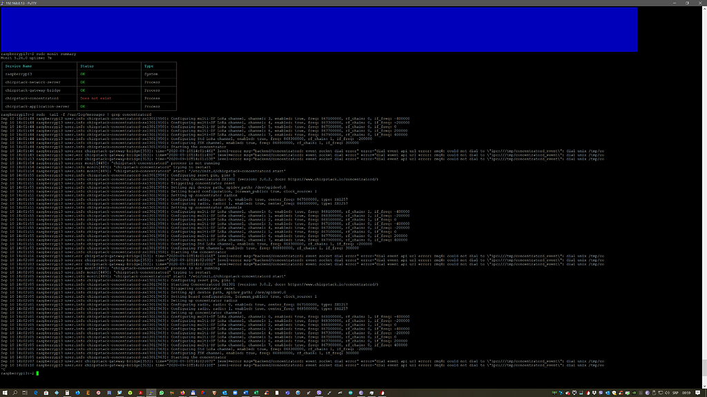Open the SRP language indicator menu
707x397 pixels.
(675, 391)
